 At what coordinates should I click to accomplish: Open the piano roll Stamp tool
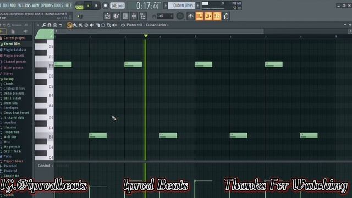click(55, 25)
